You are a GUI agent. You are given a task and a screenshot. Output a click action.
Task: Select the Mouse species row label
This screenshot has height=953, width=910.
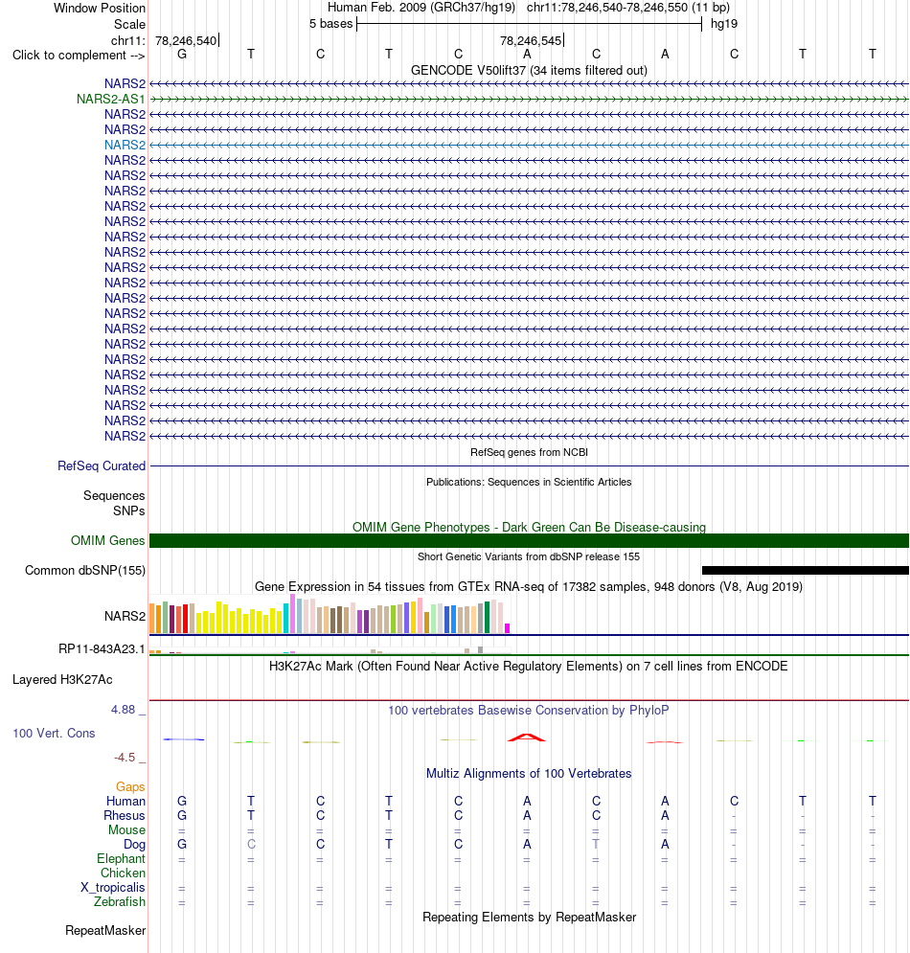tap(126, 830)
